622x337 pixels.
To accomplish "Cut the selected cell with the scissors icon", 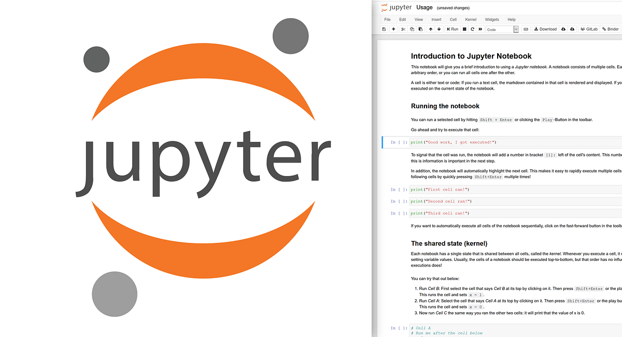I will (x=403, y=29).
